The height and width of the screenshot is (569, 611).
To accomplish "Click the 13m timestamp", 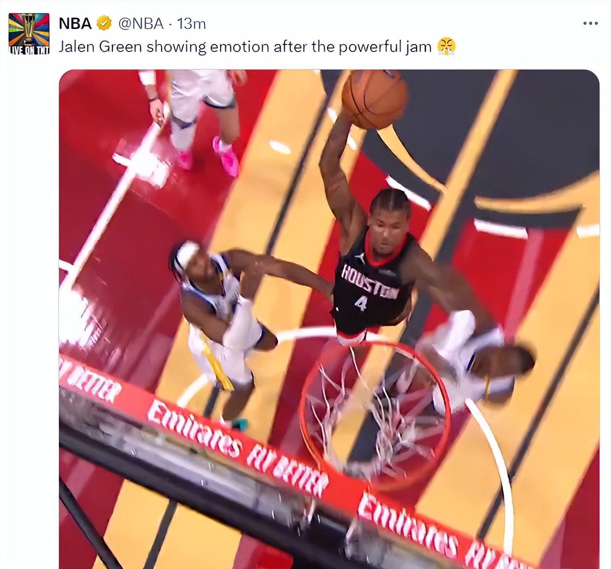I will (191, 23).
